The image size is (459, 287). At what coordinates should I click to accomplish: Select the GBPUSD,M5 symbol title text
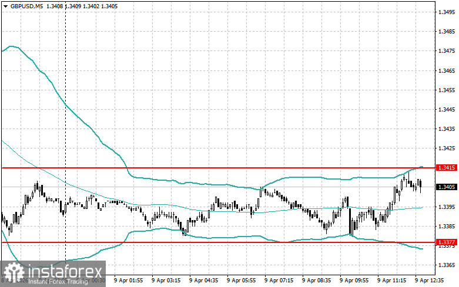pyautogui.click(x=27, y=6)
